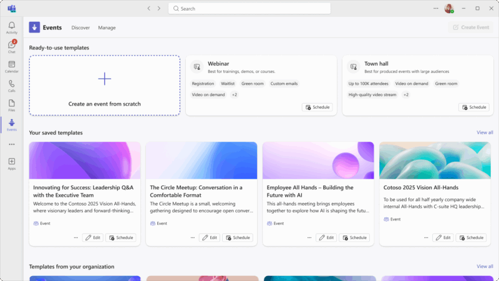The image size is (499, 281).
Task: Open settings and more ellipsis in title bar
Action: [436, 9]
